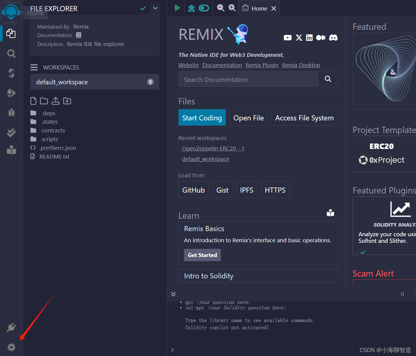Click the zoom out magnifier icon

(221, 8)
